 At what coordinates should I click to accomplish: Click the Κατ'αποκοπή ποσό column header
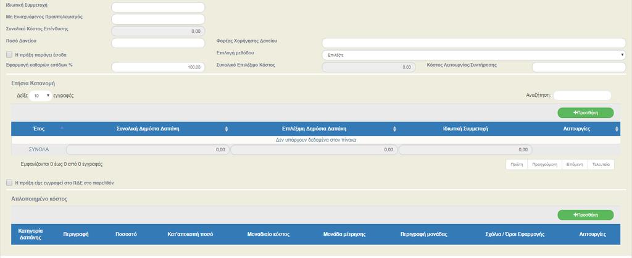[190, 234]
